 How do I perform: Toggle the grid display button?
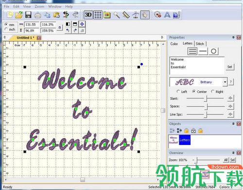click(x=98, y=15)
